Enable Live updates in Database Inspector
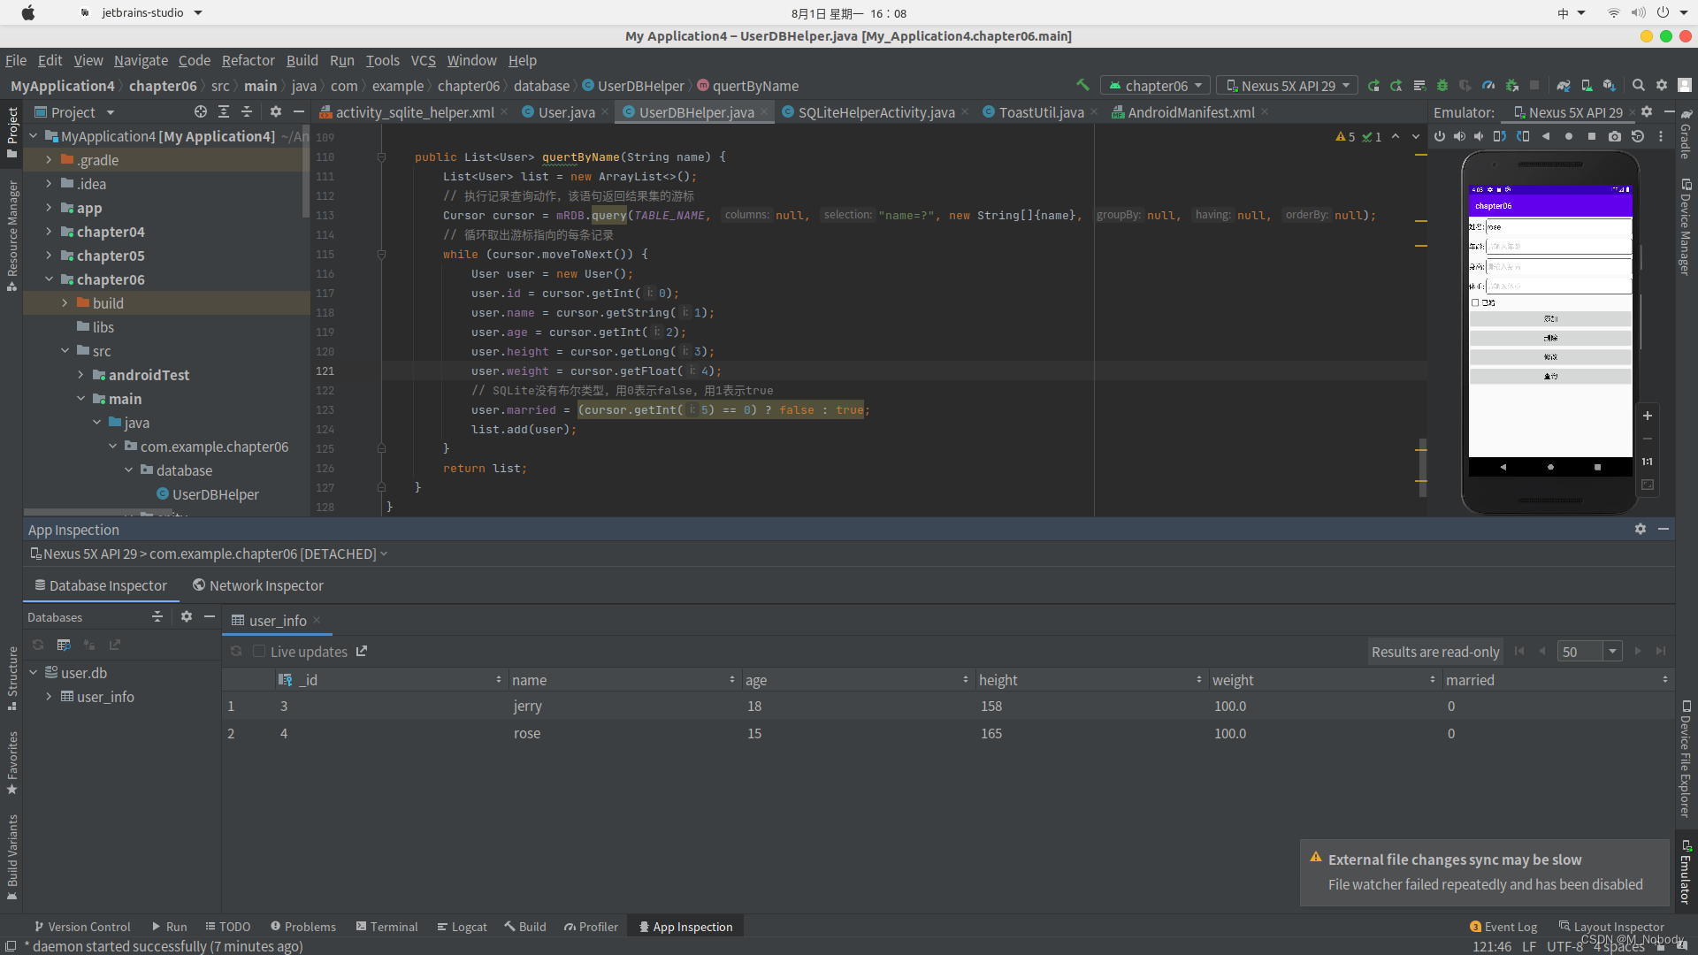The height and width of the screenshot is (955, 1698). 258,651
